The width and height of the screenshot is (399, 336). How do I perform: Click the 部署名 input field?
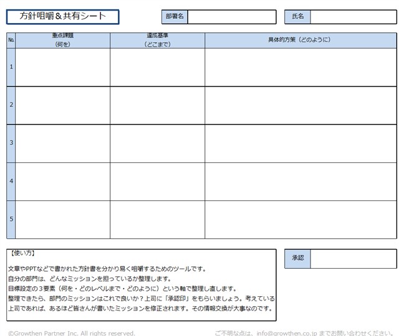pos(231,17)
